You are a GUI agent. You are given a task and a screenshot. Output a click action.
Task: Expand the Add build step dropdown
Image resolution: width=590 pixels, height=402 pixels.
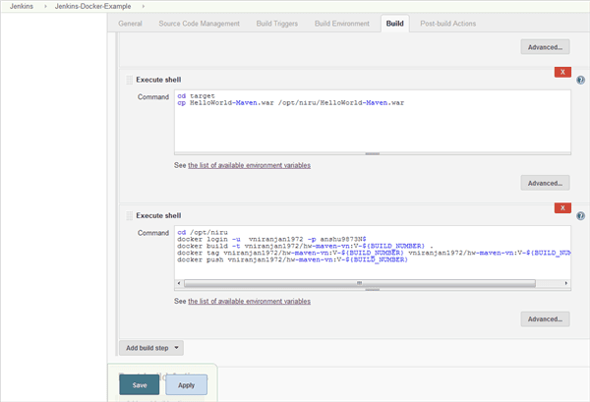point(151,347)
